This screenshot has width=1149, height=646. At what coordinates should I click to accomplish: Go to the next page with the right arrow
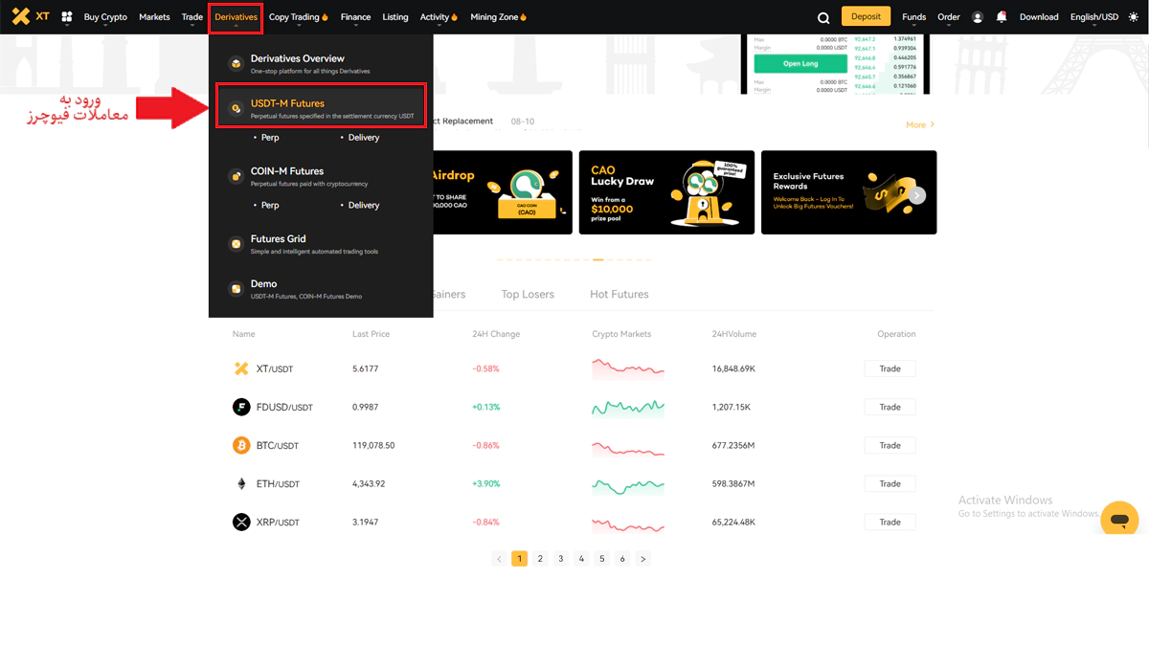[x=643, y=559]
